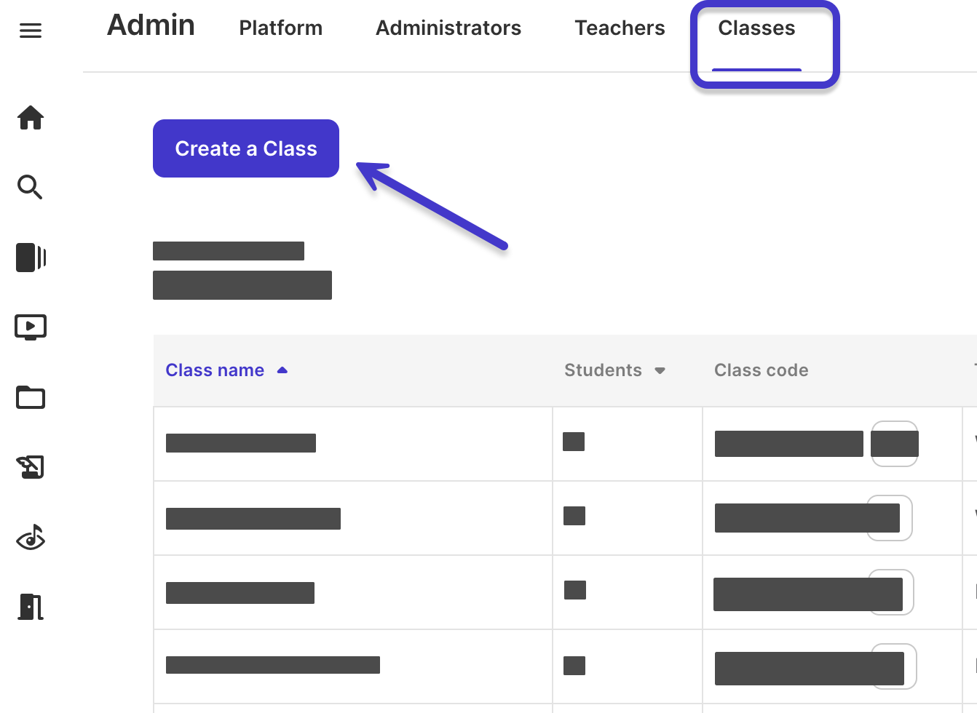
Task: Open the hamburger menu
Action: point(31,31)
